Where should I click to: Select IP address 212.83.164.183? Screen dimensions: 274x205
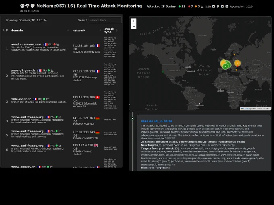click(83, 46)
